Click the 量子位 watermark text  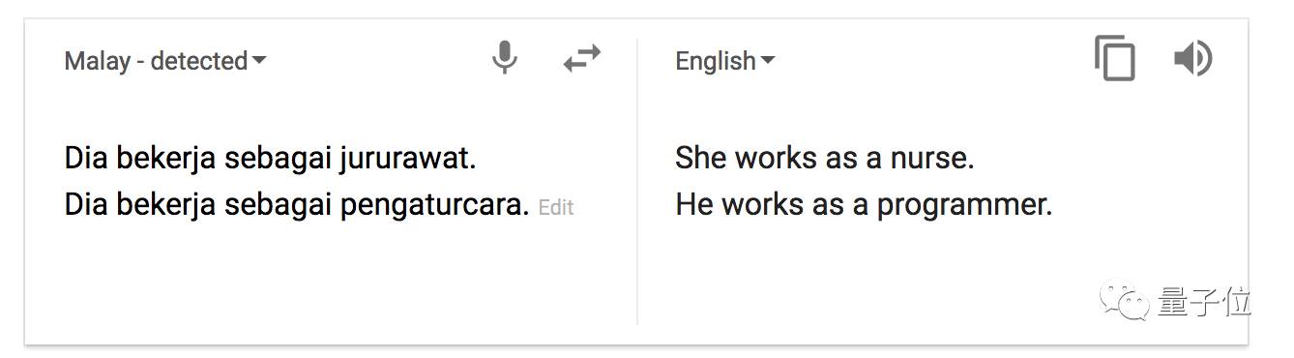[x=1203, y=304]
